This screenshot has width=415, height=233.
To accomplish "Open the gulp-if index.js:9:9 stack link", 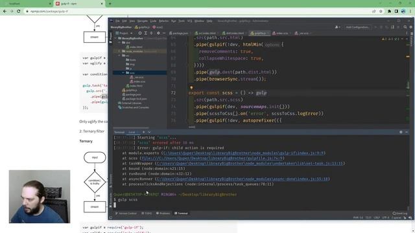I will tap(244, 153).
